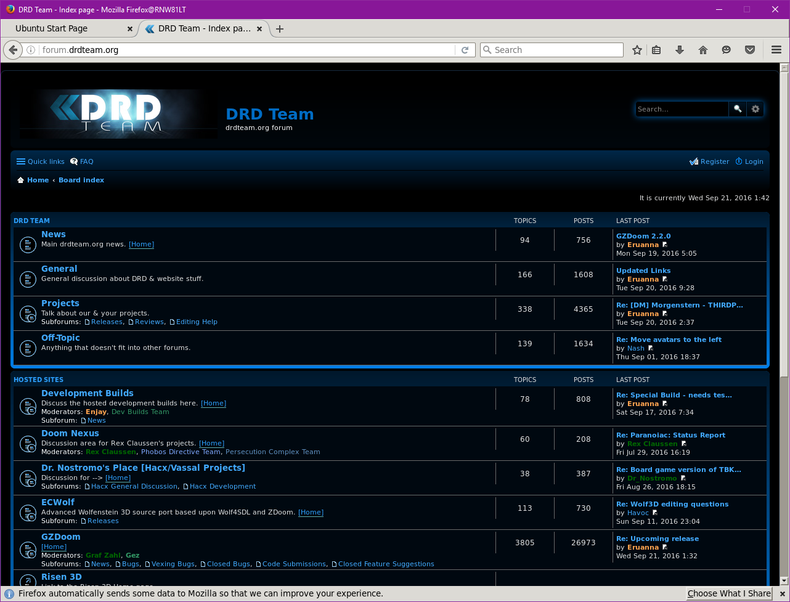Click the Firefox Hello smiley icon
Screen dimensions: 790x602
(x=727, y=50)
